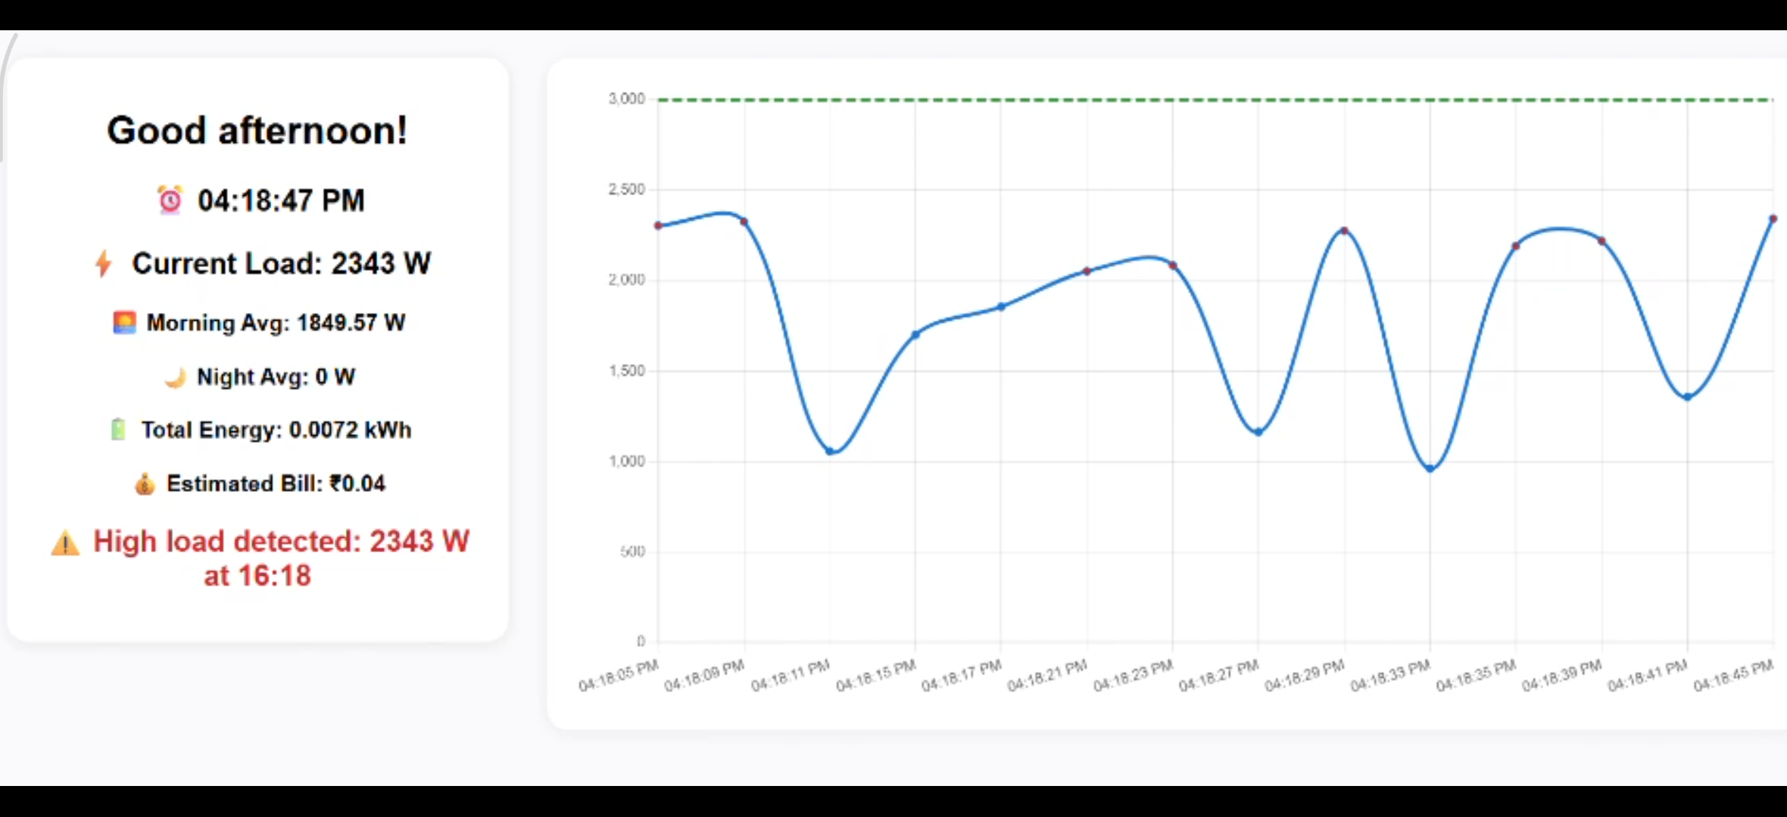Click the Total Energy 0.0072 kWh text
Image resolution: width=1787 pixels, height=817 pixels.
pos(276,430)
